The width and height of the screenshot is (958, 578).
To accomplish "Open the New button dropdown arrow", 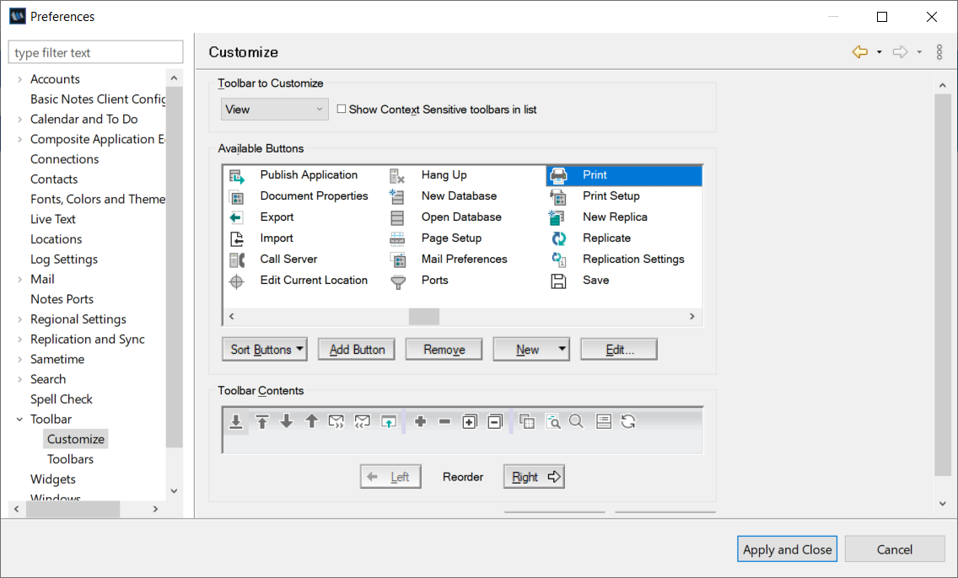I will [x=562, y=349].
